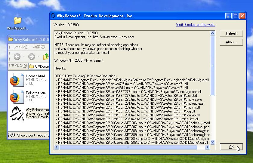Open back button history dropdown arrow
This screenshot has width=253, height=163.
(24, 57)
